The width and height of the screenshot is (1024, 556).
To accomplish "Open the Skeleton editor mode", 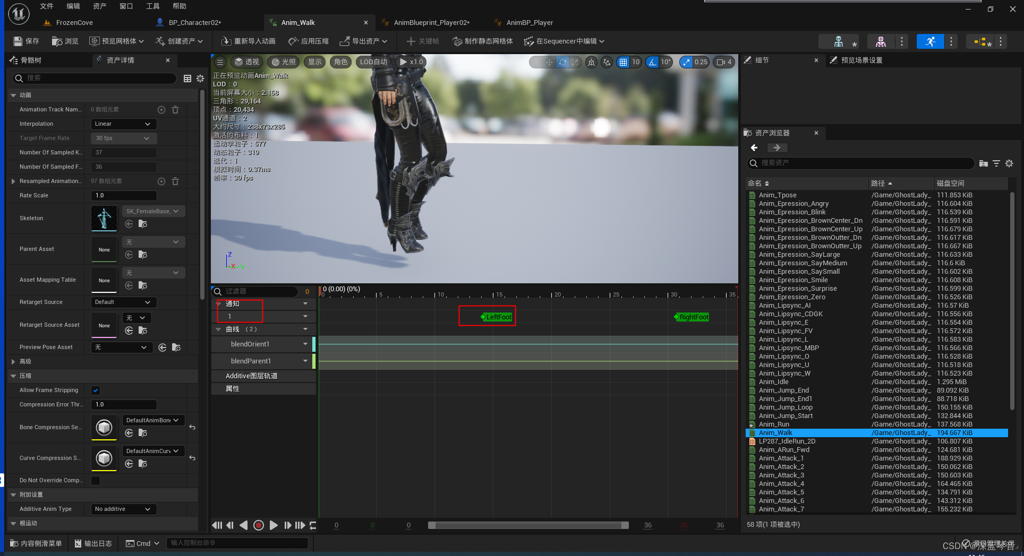I will 839,41.
